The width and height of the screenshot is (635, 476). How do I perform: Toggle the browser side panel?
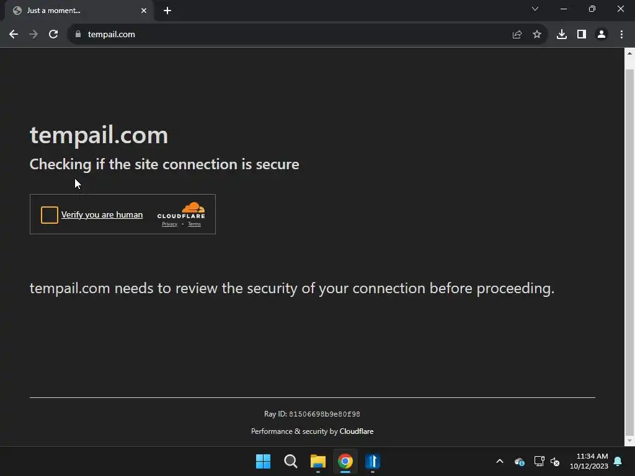582,35
